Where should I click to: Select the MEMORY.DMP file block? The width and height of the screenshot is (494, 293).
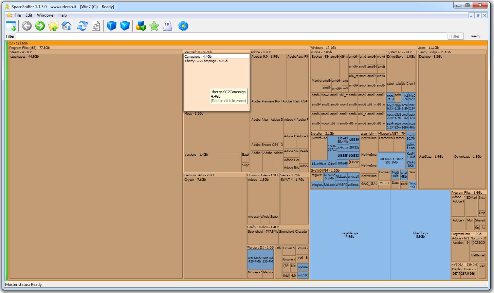[x=391, y=161]
